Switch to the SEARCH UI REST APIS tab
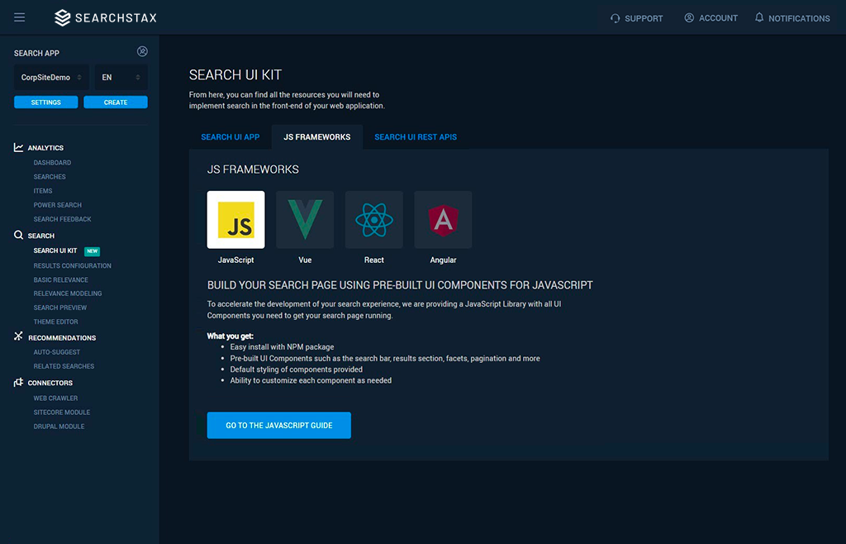The height and width of the screenshot is (544, 846). 416,136
